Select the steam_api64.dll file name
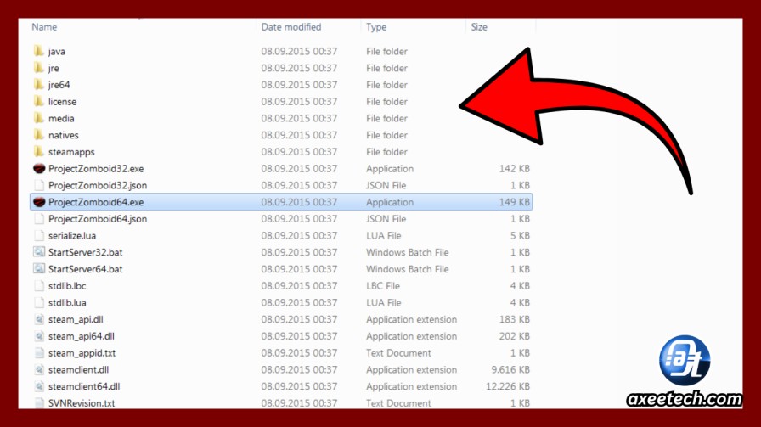Viewport: 761px width, 427px height. [81, 336]
